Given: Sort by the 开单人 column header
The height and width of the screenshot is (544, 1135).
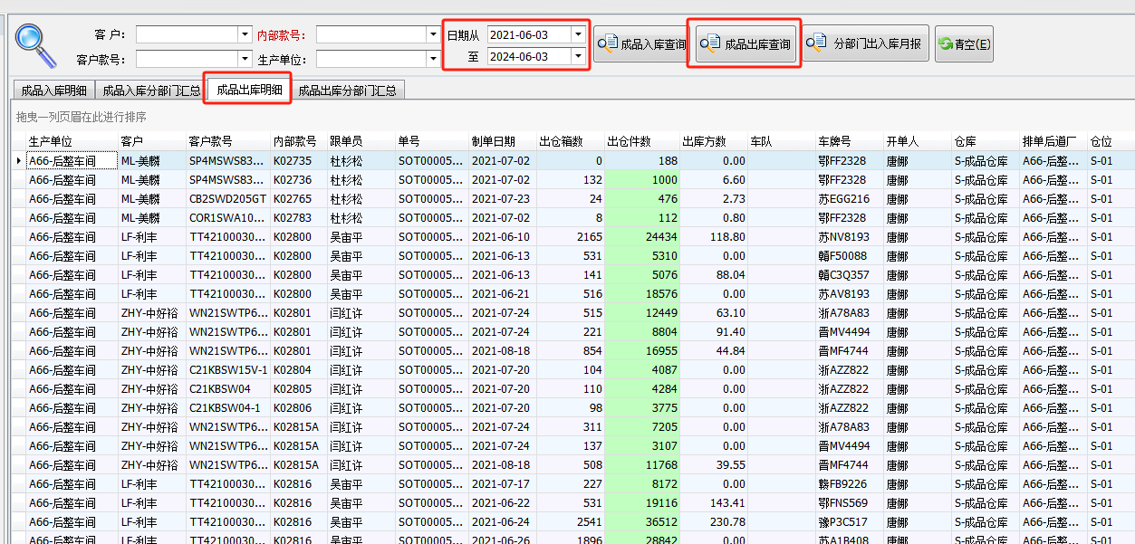Looking at the screenshot, I should pyautogui.click(x=918, y=141).
